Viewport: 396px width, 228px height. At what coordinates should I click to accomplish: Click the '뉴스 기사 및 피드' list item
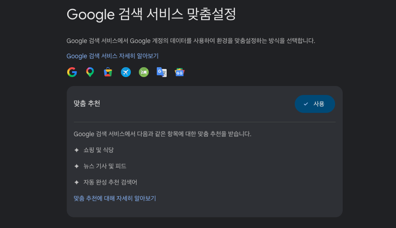pos(105,166)
